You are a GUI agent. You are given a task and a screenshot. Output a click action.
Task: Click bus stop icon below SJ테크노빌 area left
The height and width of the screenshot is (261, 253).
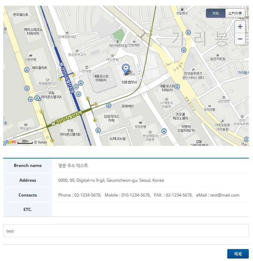click(x=98, y=130)
